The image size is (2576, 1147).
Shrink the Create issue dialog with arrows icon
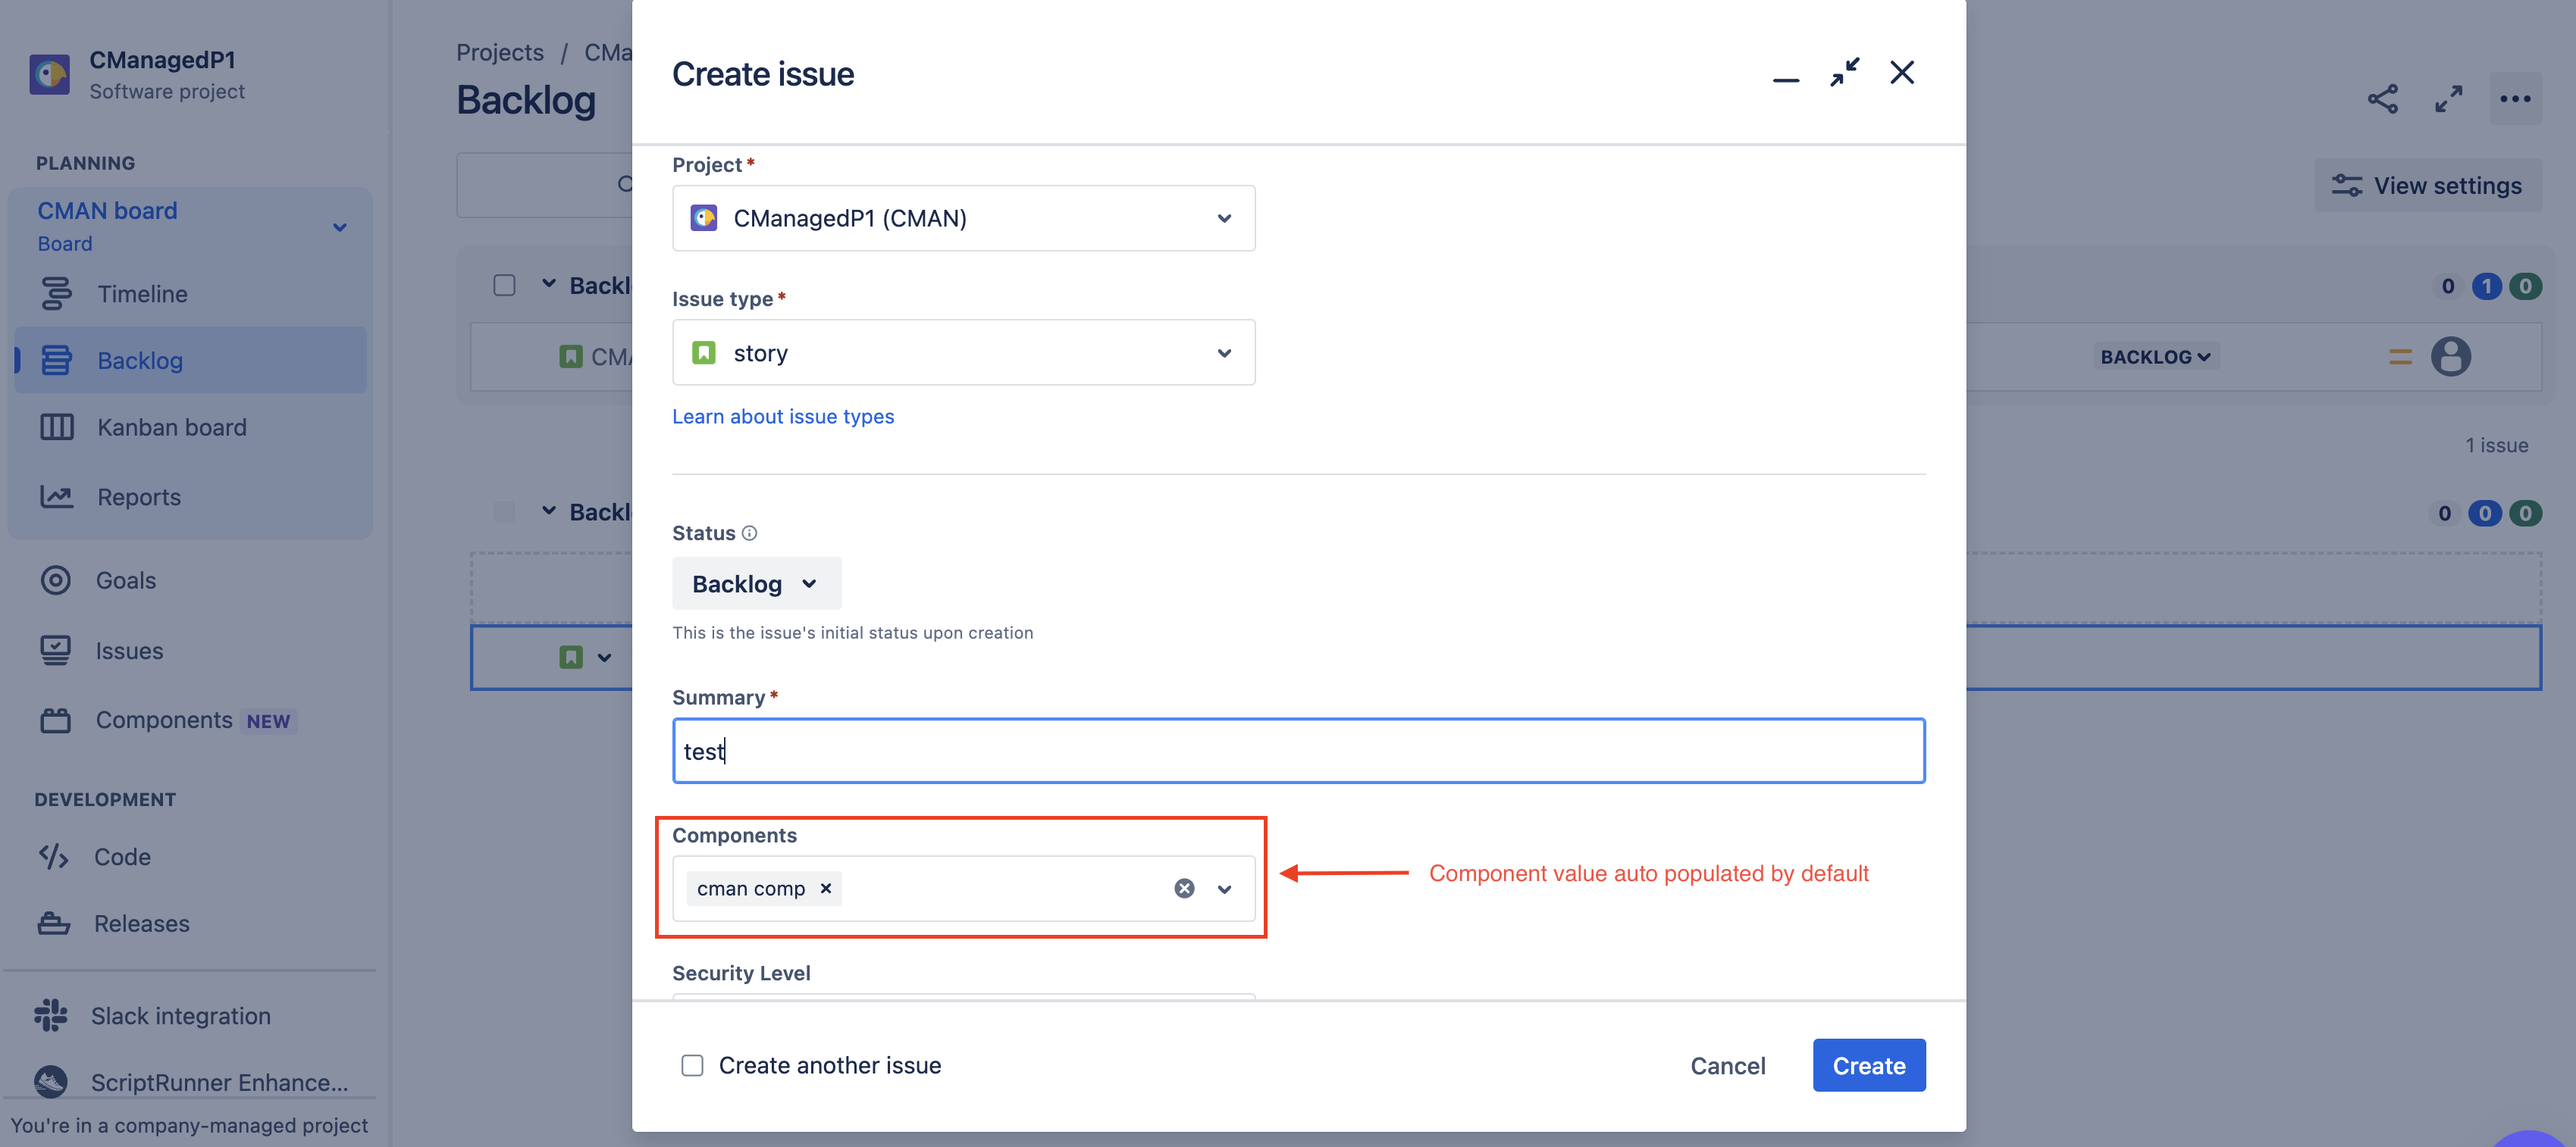[1844, 73]
